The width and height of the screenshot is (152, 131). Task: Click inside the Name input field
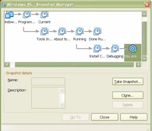coord(48,82)
